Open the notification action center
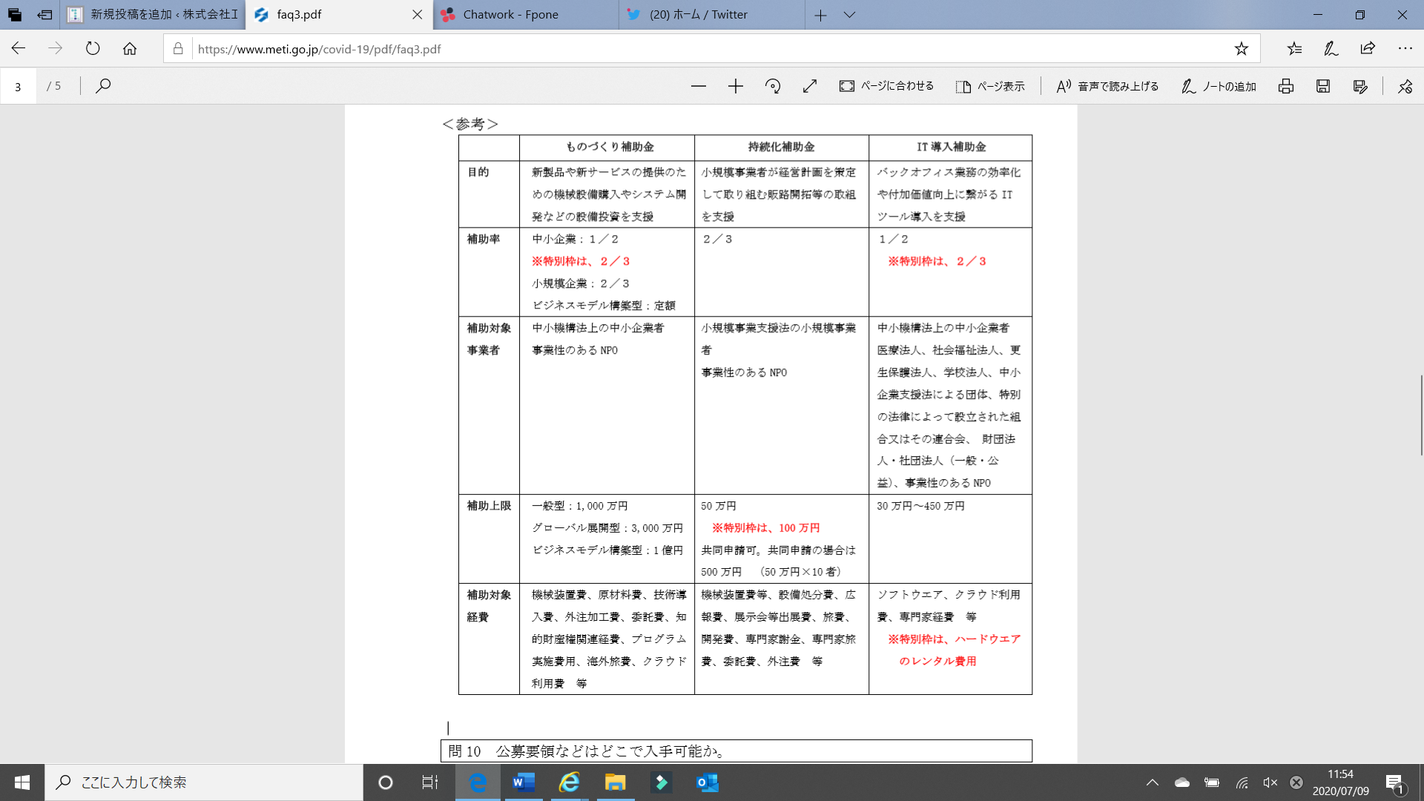Image resolution: width=1424 pixels, height=801 pixels. click(1394, 782)
